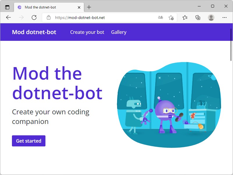233x175 pixels.
Task: Open the Create your bot page
Action: 87,32
